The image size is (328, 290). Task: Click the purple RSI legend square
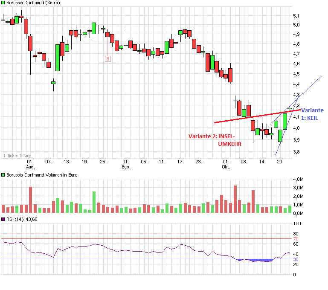(3, 219)
